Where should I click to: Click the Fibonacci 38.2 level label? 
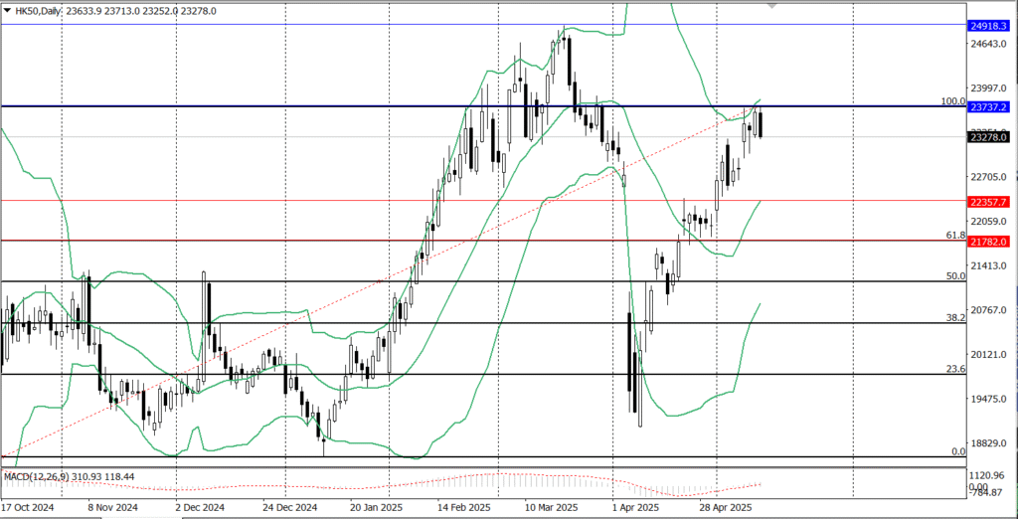pyautogui.click(x=956, y=318)
